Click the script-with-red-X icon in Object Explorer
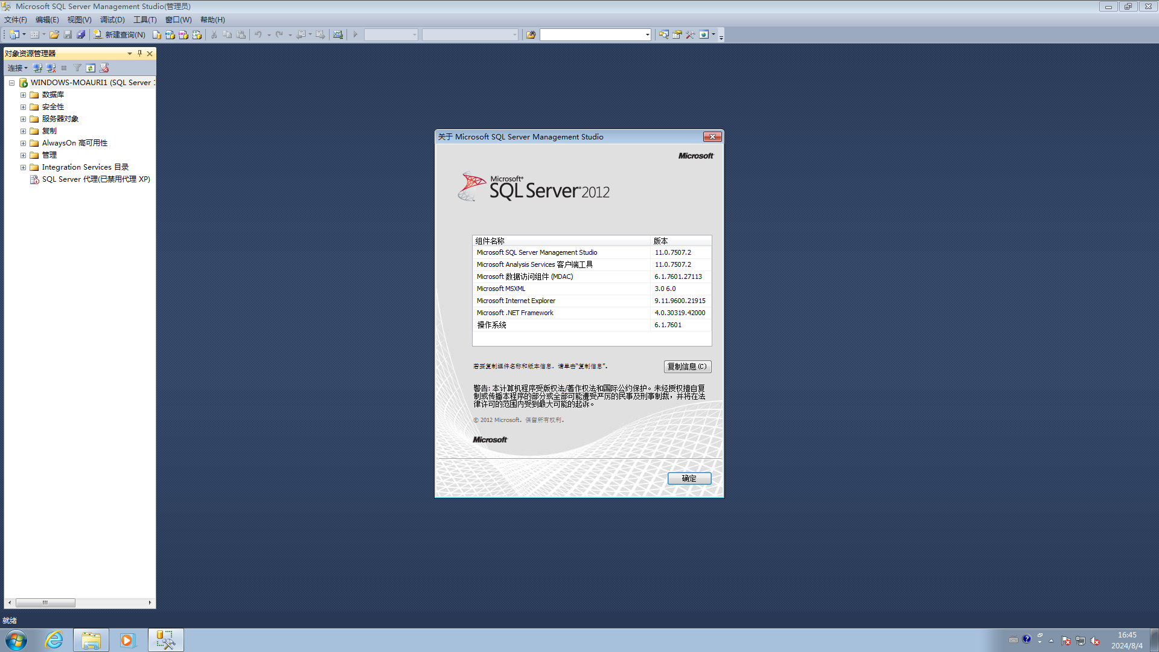Screen dimensions: 1159x652 click(104, 68)
